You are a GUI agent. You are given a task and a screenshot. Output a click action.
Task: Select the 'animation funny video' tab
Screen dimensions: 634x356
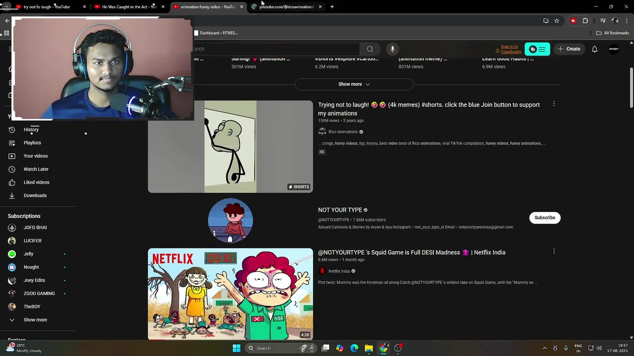point(208,7)
